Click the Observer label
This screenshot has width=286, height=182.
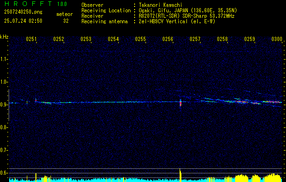pyautogui.click(x=92, y=5)
